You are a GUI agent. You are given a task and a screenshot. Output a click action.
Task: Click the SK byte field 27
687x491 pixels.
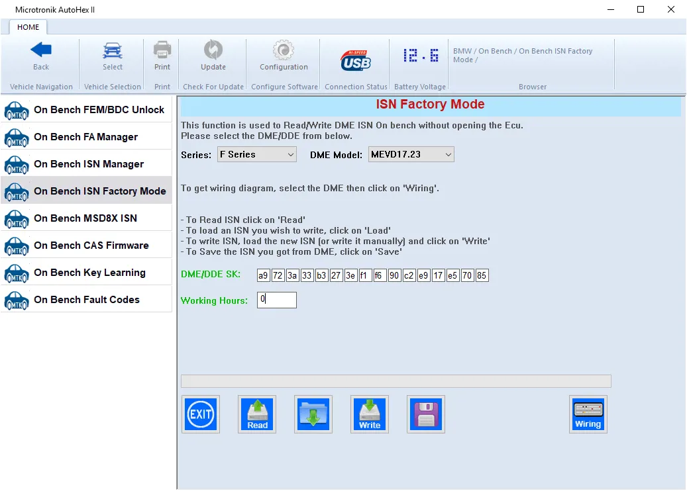[x=336, y=275]
